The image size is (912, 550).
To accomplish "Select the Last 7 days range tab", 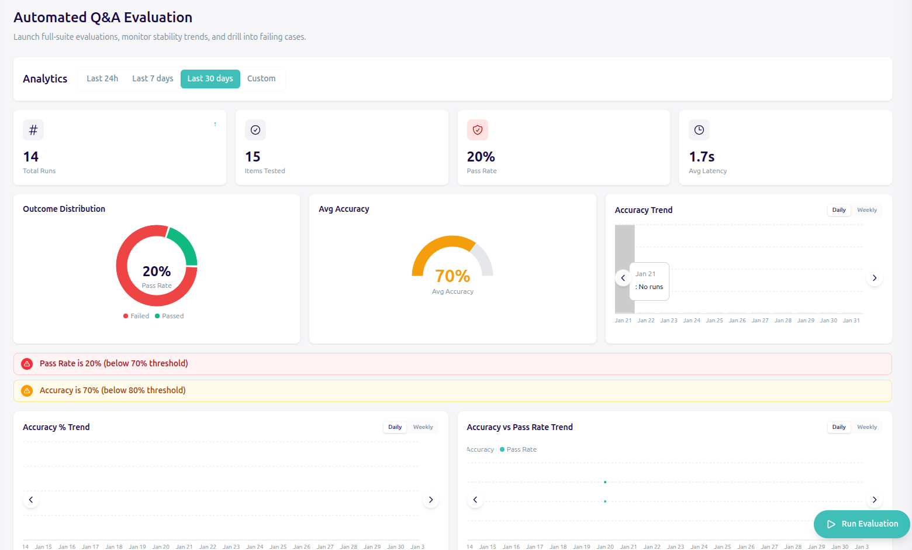I will click(x=153, y=78).
